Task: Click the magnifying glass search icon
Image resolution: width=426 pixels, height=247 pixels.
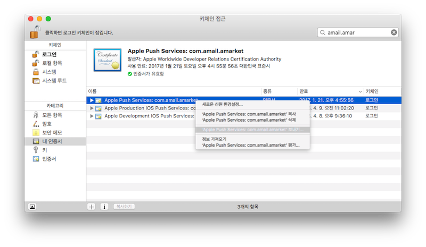Action: (x=323, y=32)
